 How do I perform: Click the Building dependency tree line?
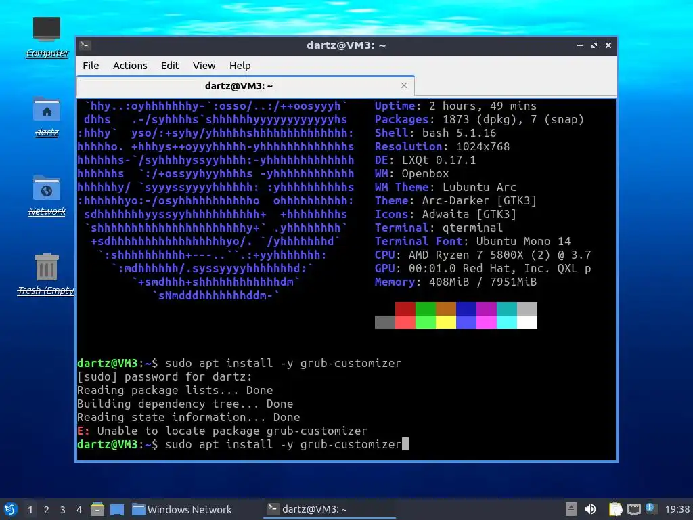point(185,404)
